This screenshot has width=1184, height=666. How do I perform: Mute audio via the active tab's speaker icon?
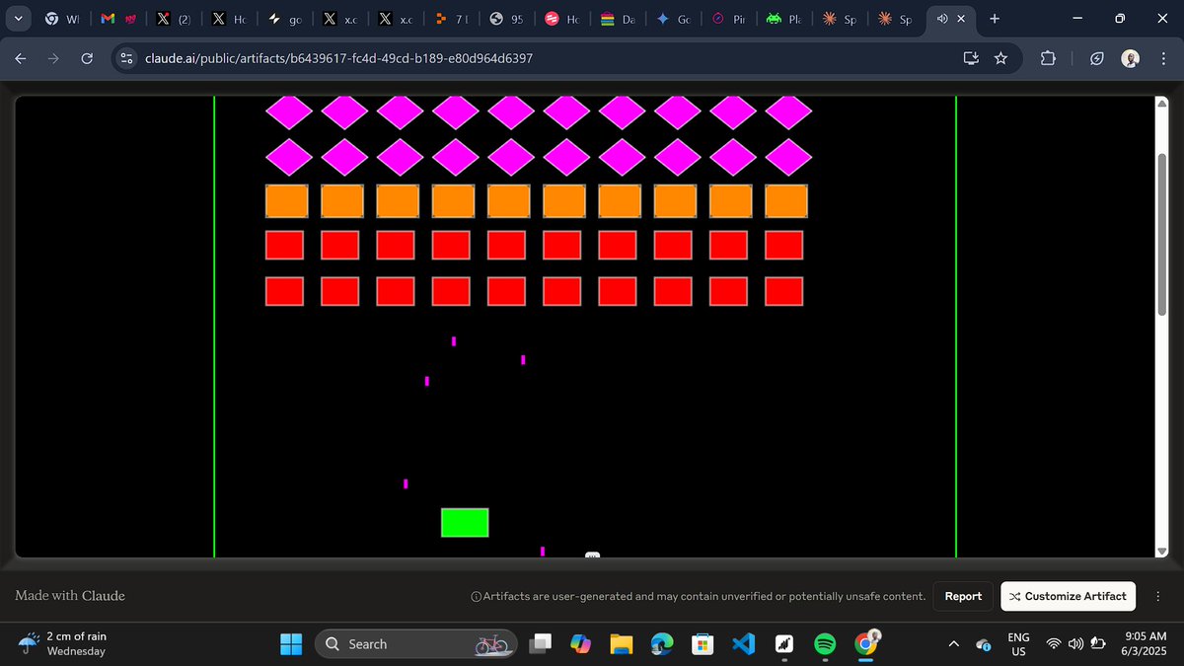point(942,19)
